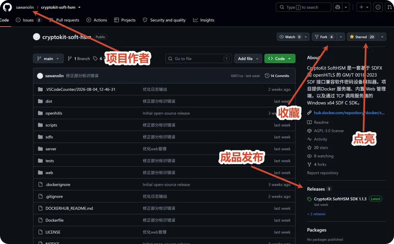Open the .dockerignore file
This screenshot has width=394, height=244.
(x=58, y=185)
